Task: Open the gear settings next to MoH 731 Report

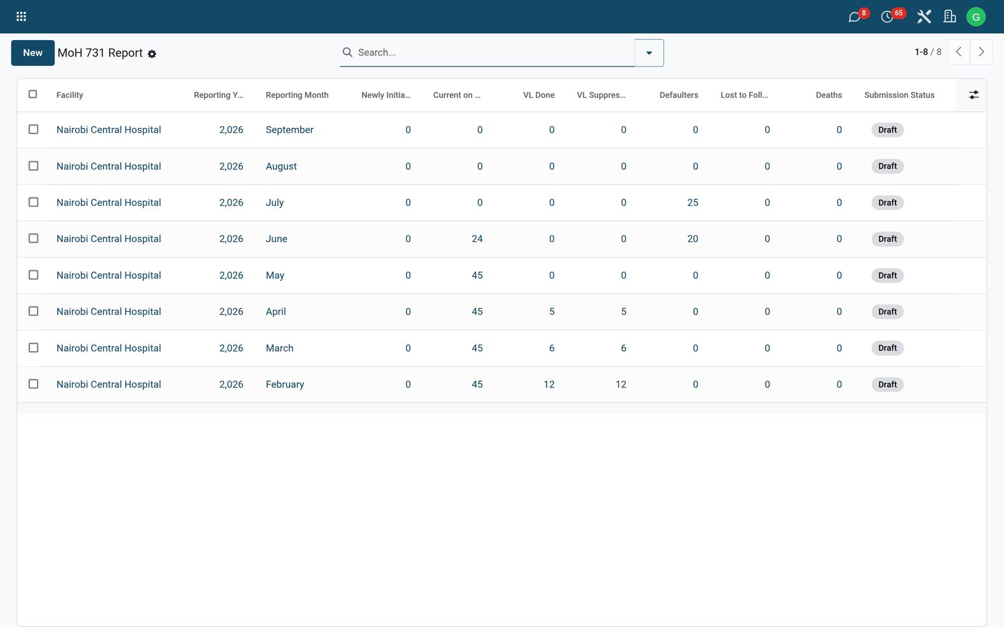Action: tap(152, 55)
